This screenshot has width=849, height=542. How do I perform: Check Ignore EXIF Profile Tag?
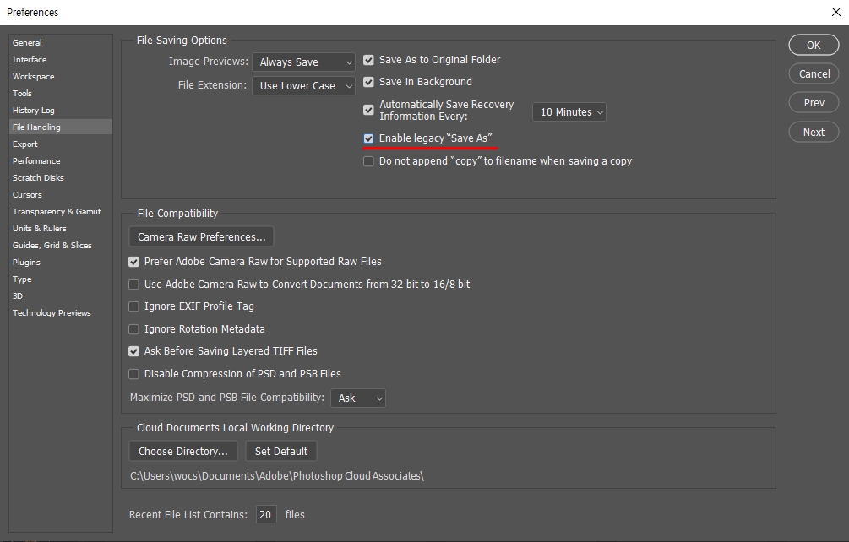tap(133, 306)
